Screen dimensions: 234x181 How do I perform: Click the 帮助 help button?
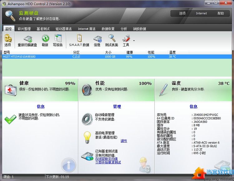(x=221, y=13)
